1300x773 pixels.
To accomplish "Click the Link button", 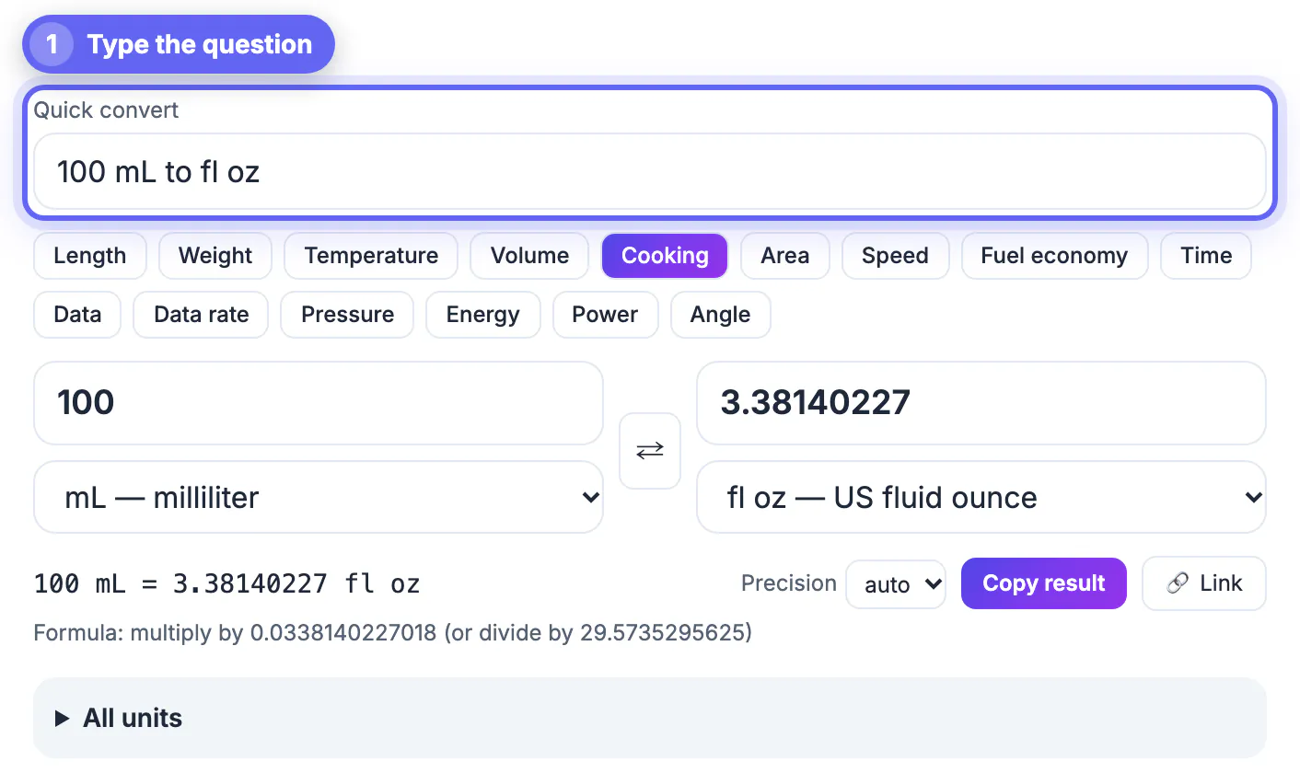I will (x=1204, y=583).
